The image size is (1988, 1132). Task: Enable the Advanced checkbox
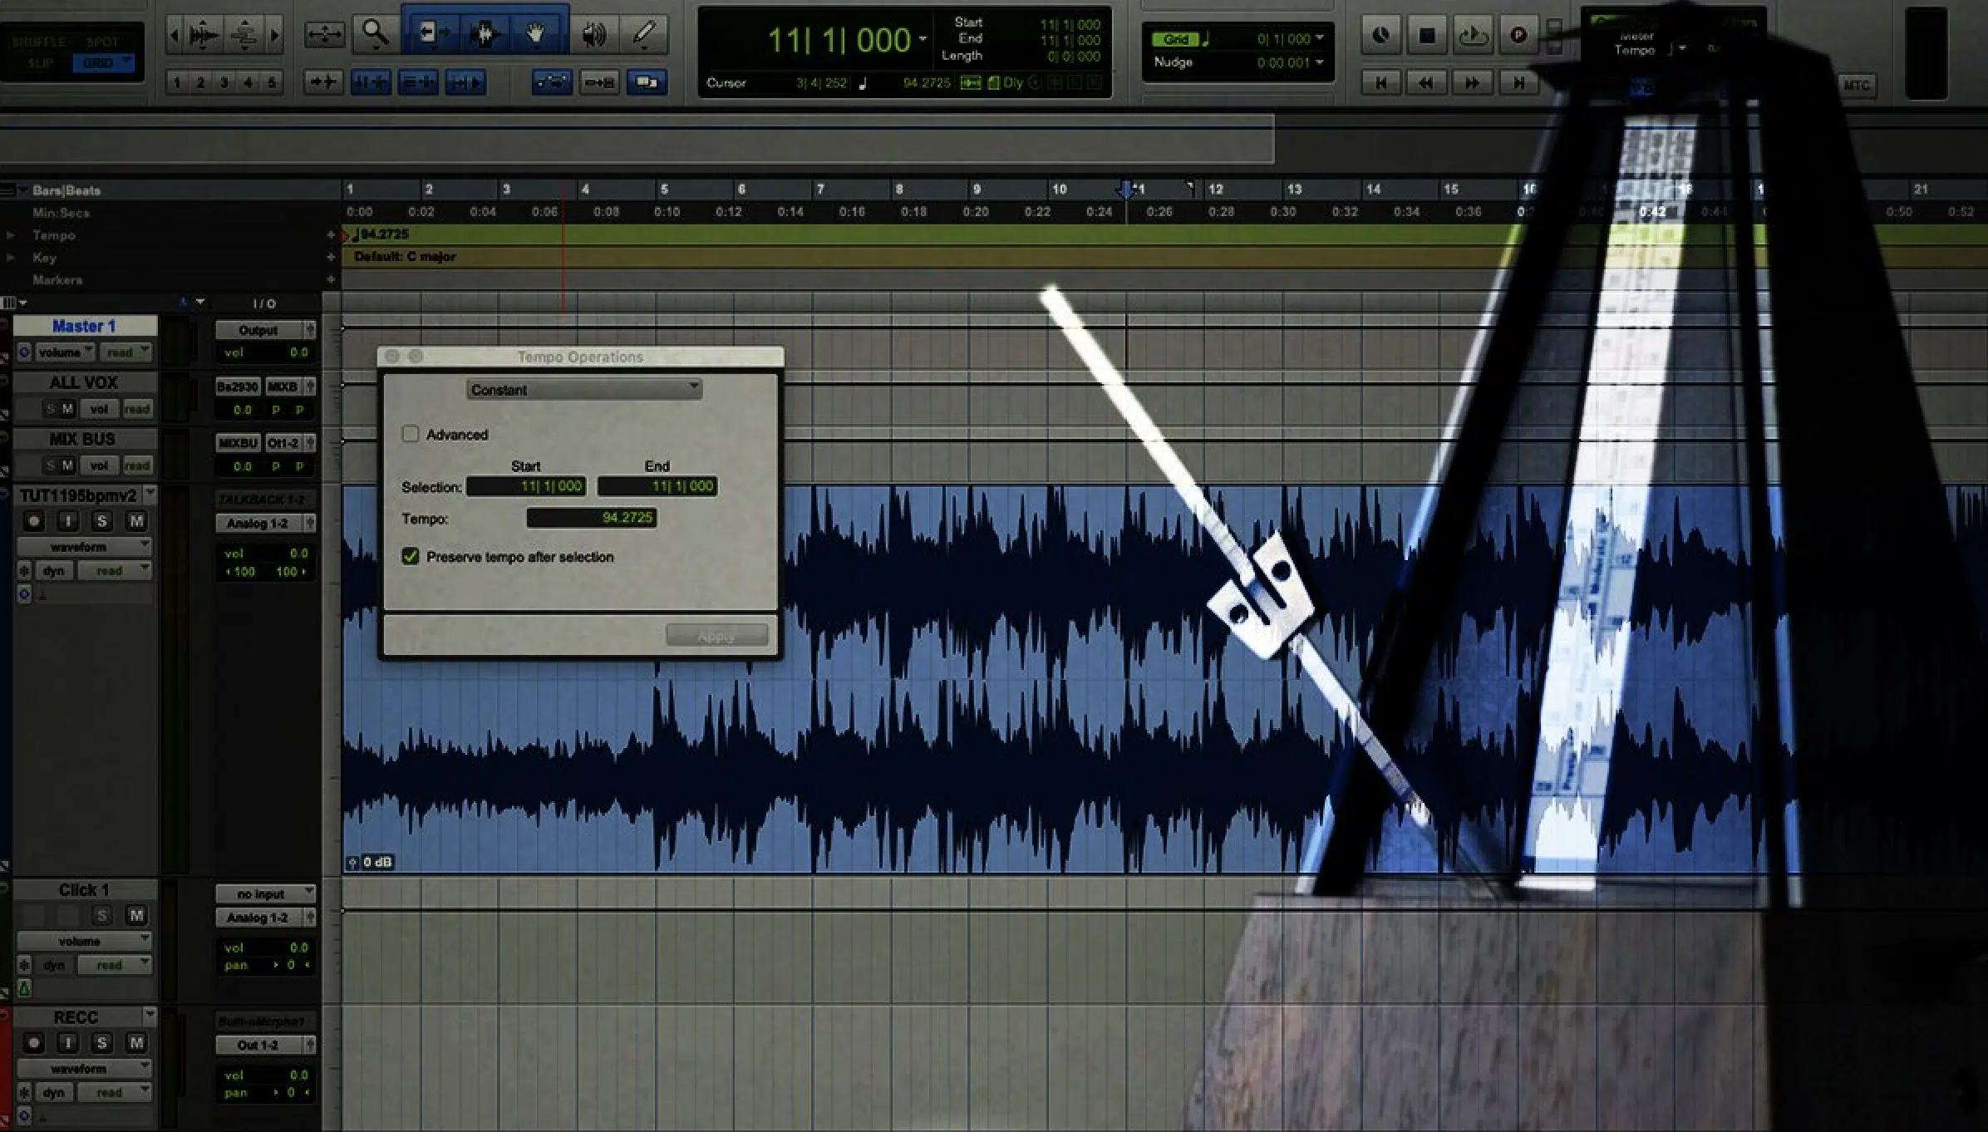click(411, 434)
